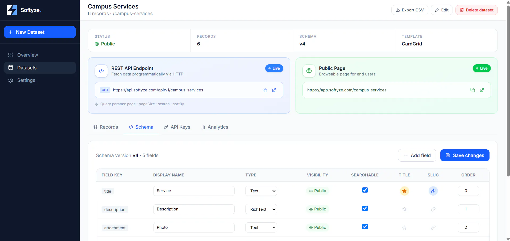Click the green globe icon next to Public status
The height and width of the screenshot is (241, 510).
pyautogui.click(x=97, y=44)
